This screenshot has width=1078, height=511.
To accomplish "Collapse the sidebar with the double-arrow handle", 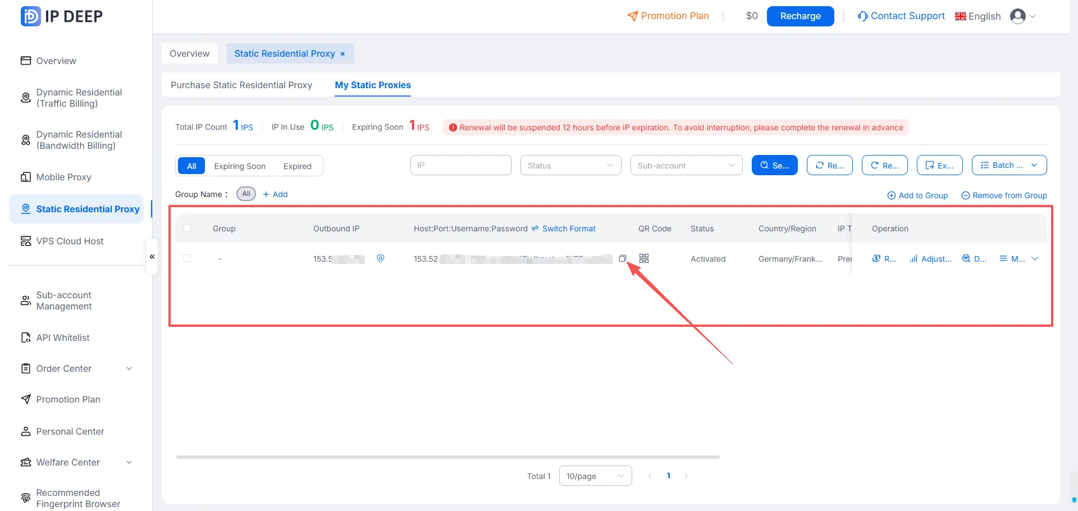I will tap(152, 257).
